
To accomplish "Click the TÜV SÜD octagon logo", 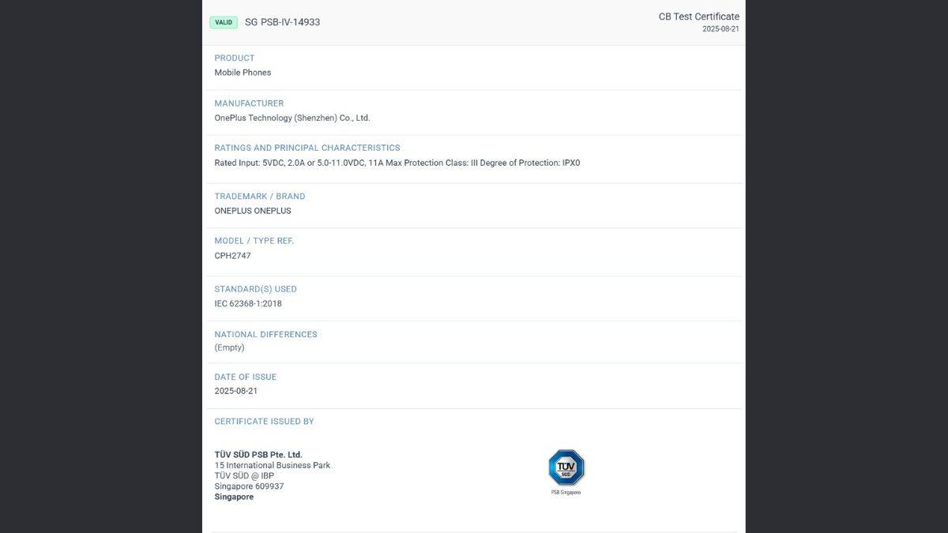I will (x=566, y=467).
